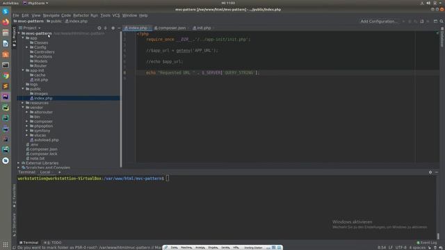Switch to composer.json editor tab
The height and width of the screenshot is (250, 445).
coord(172,28)
